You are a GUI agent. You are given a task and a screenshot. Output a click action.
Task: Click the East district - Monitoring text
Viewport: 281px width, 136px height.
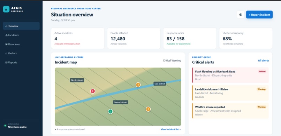coord(209,93)
